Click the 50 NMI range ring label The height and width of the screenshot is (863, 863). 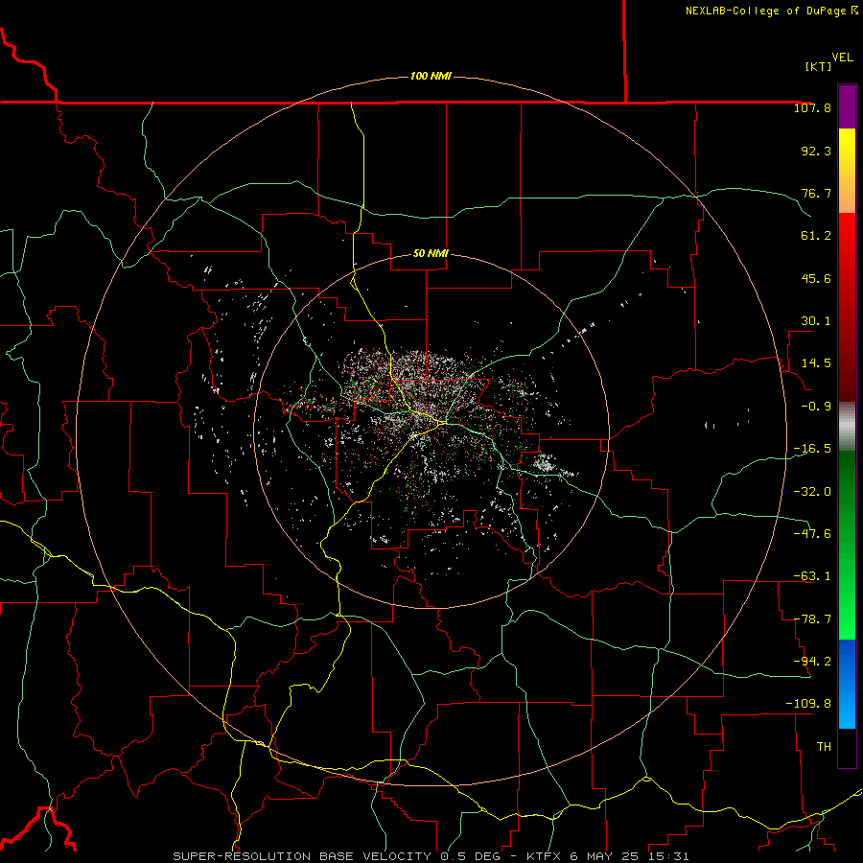[431, 253]
